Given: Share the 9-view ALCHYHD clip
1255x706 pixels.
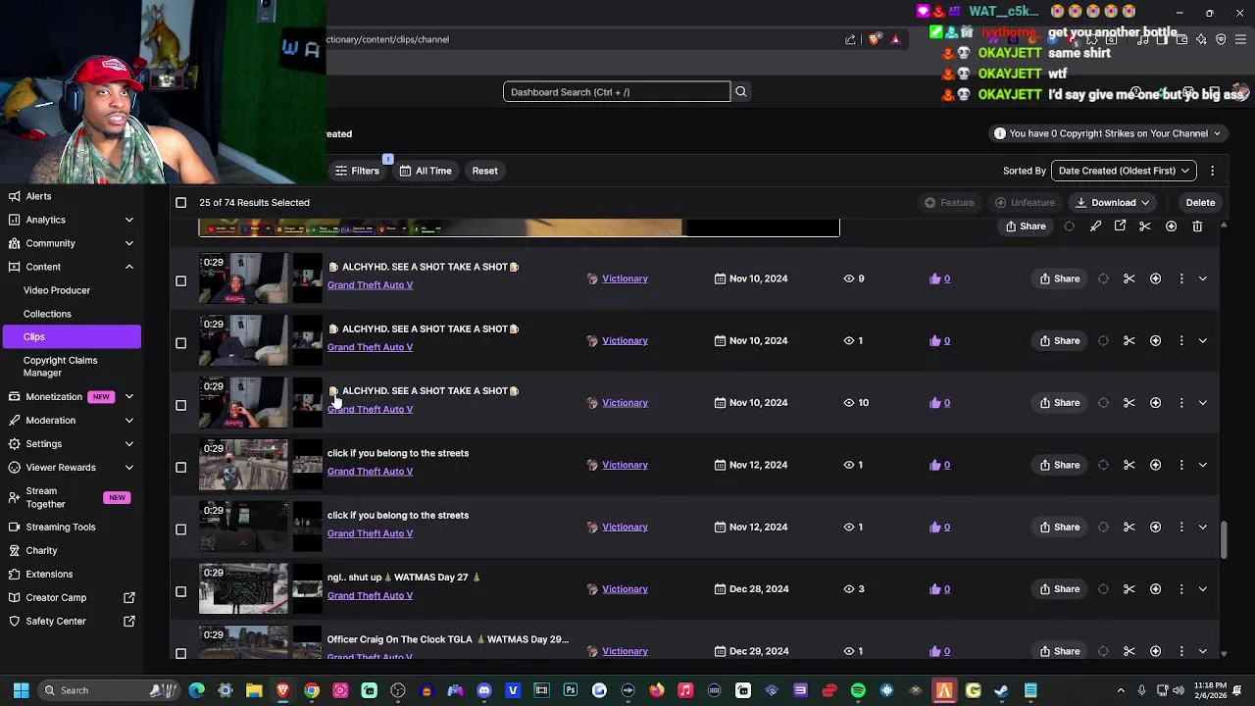Looking at the screenshot, I should pyautogui.click(x=1060, y=278).
